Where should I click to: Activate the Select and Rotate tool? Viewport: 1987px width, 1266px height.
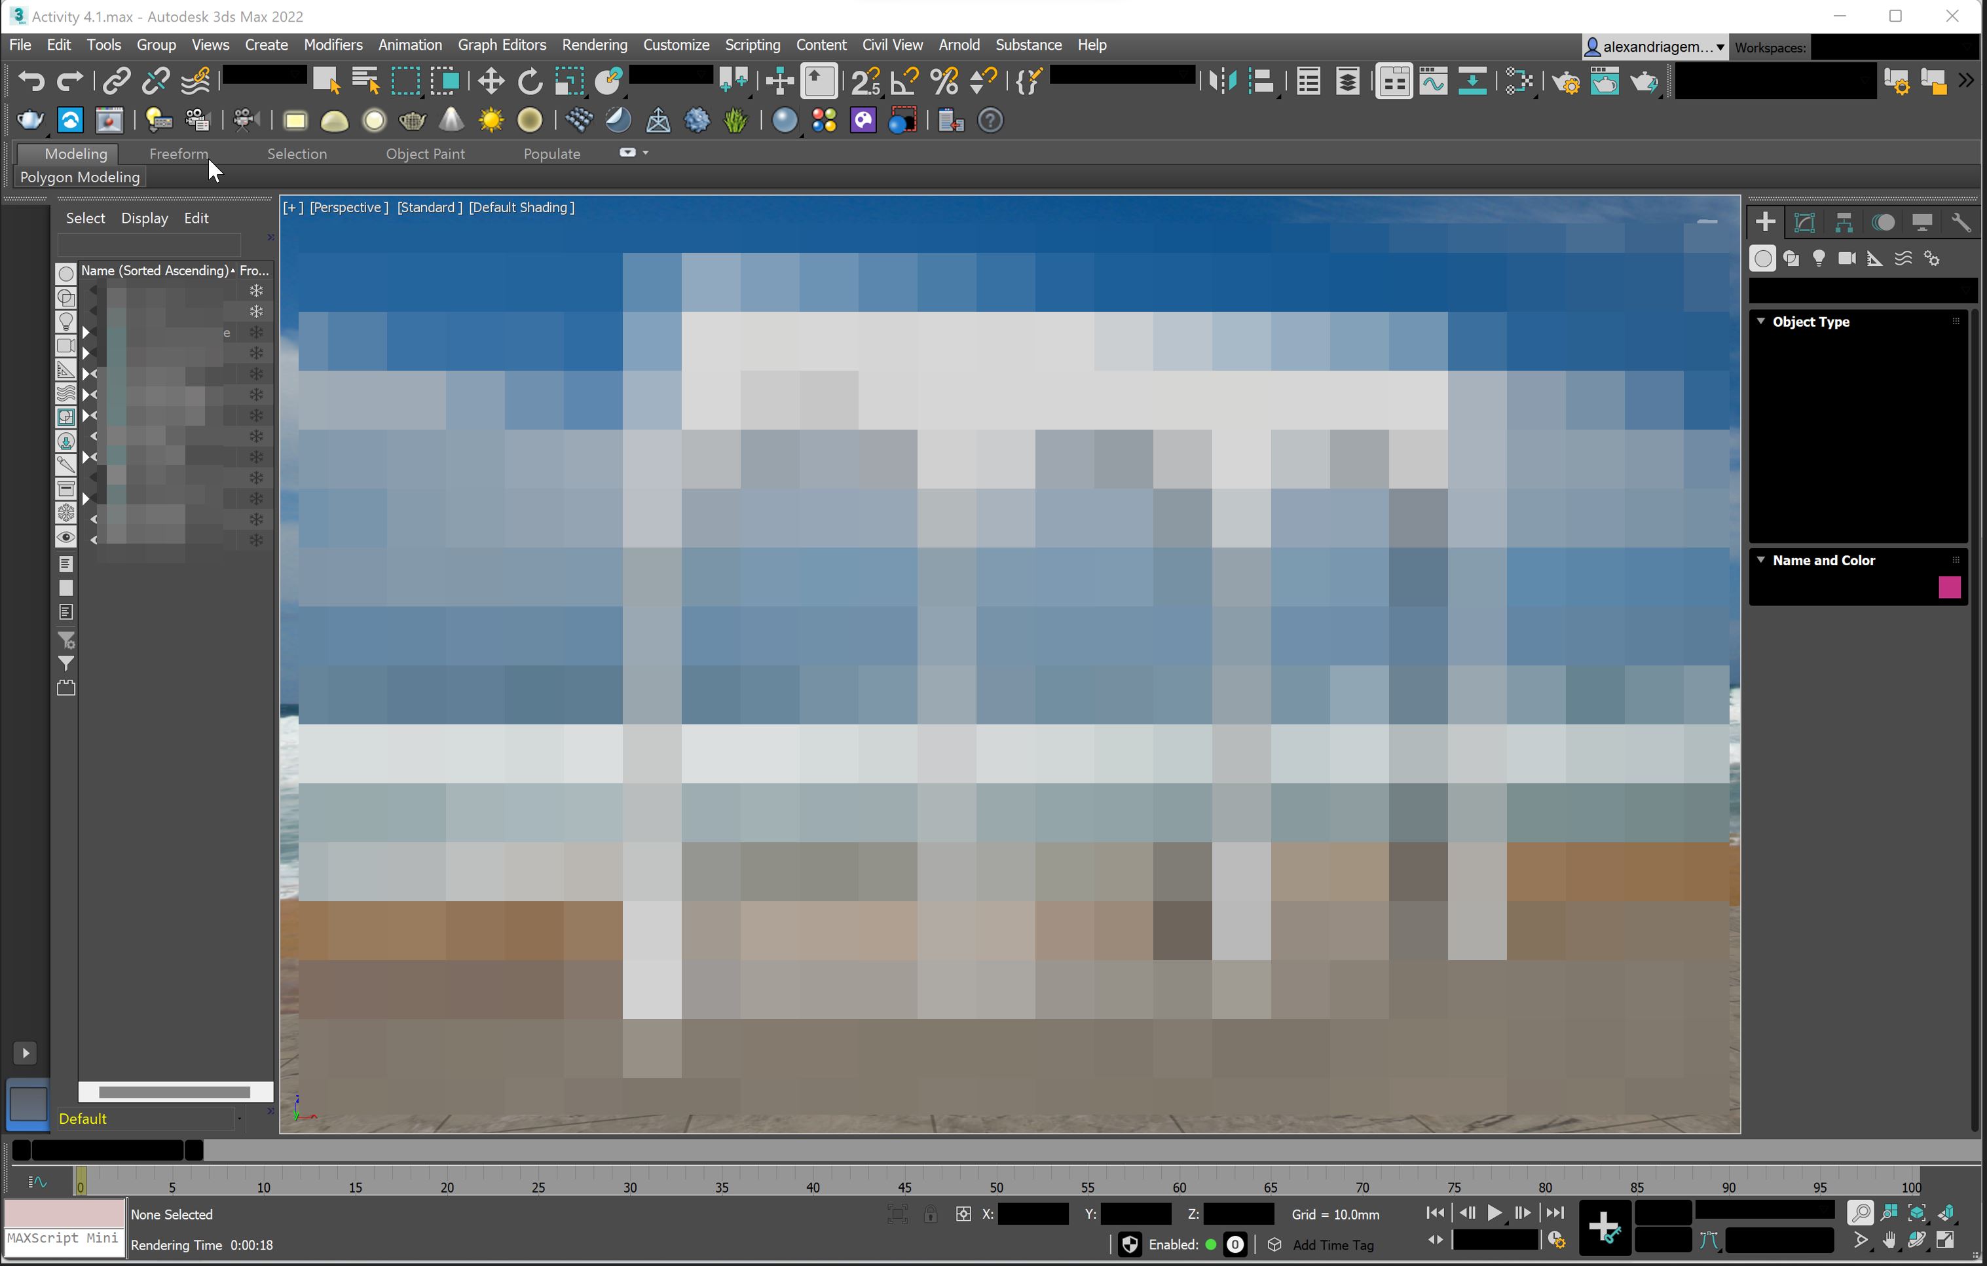530,81
